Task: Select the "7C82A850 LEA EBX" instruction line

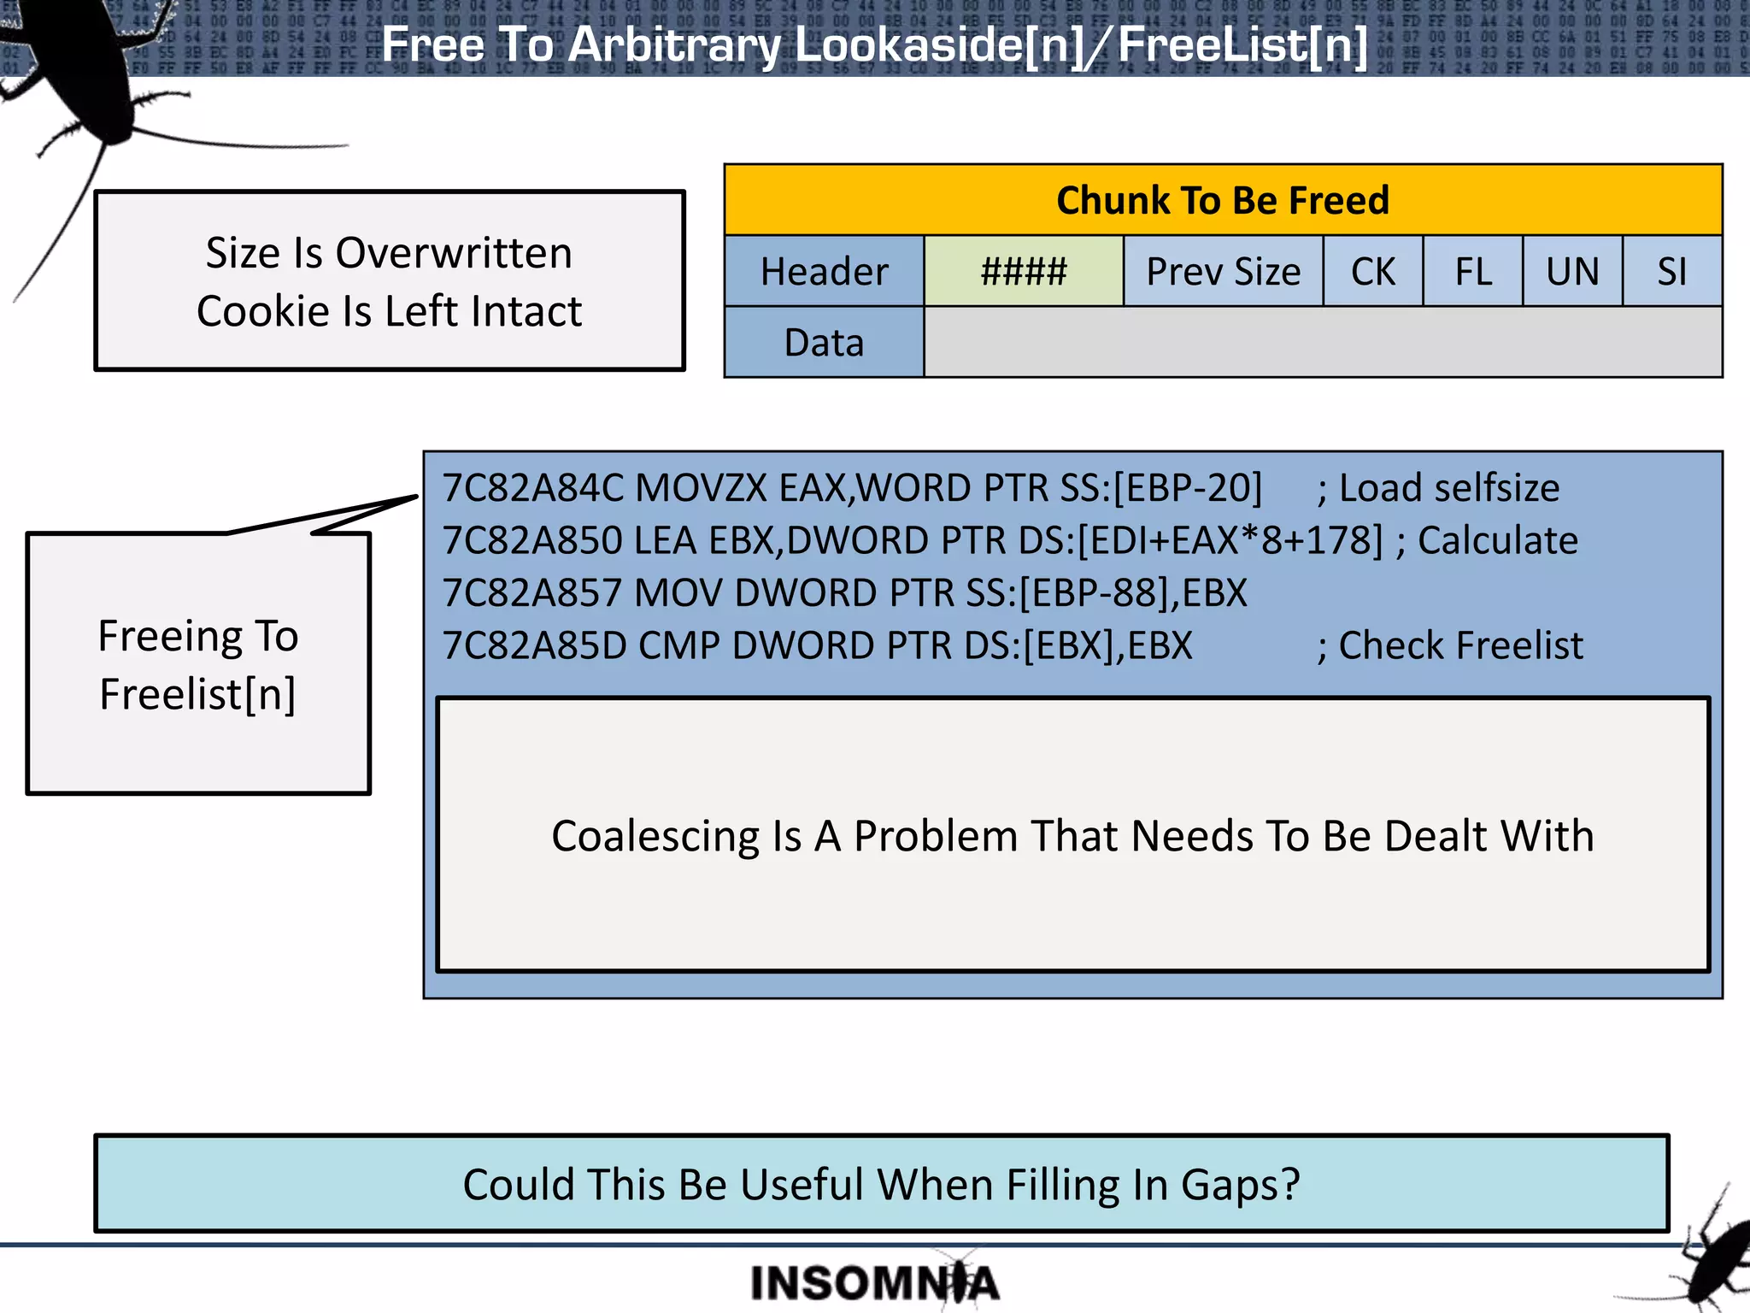Action: click(x=912, y=540)
